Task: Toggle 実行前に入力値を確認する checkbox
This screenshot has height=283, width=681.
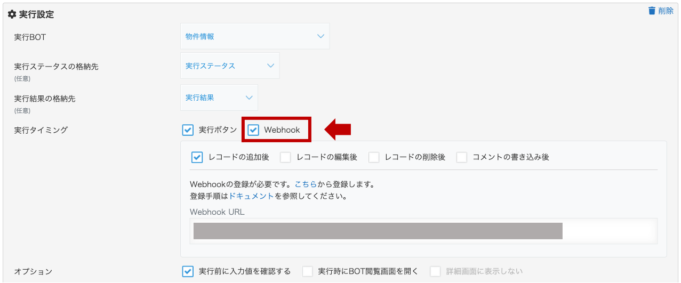Action: pyautogui.click(x=188, y=271)
